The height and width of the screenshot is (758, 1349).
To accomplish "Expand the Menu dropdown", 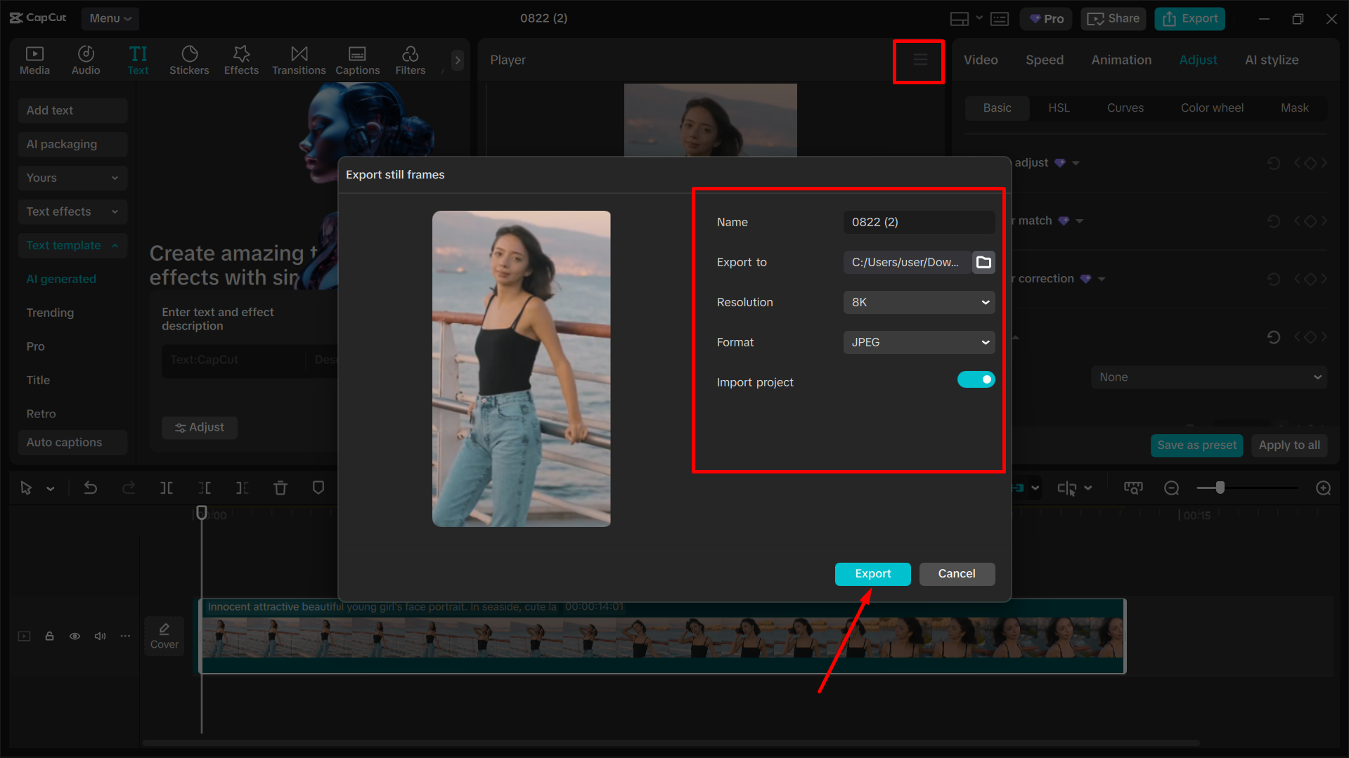I will click(110, 19).
